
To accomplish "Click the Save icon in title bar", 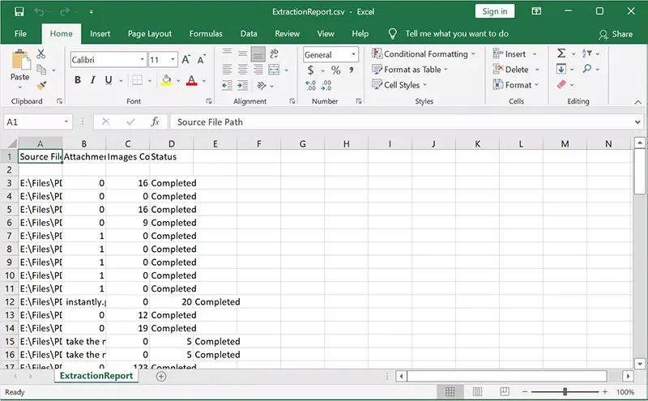I will (x=19, y=11).
